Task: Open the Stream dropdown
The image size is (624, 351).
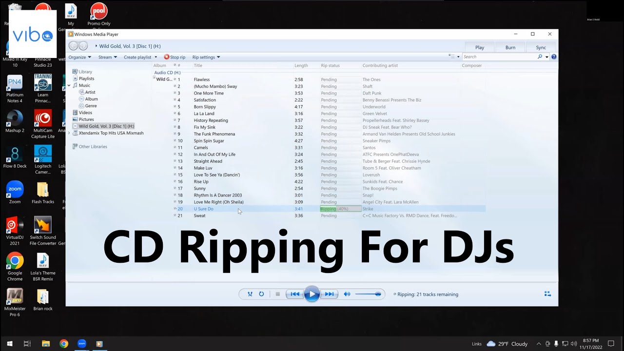Action: coord(108,57)
